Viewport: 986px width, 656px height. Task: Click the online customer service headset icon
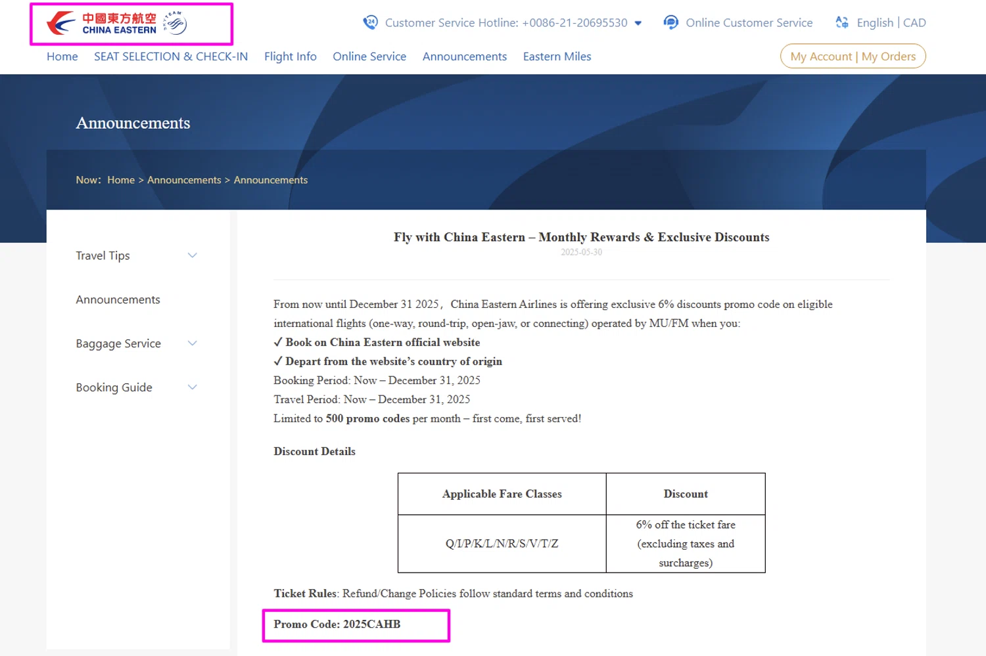pos(671,22)
